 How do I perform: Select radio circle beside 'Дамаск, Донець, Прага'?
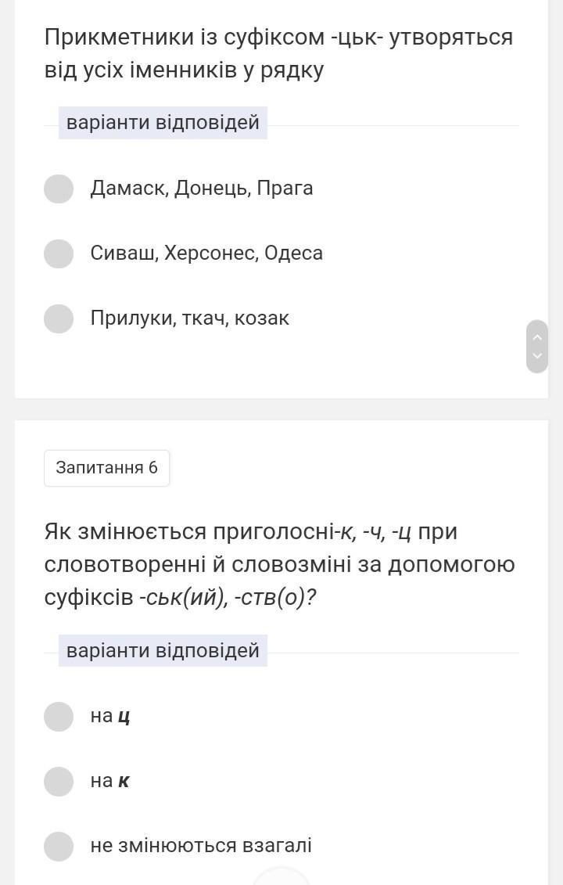[x=59, y=189]
